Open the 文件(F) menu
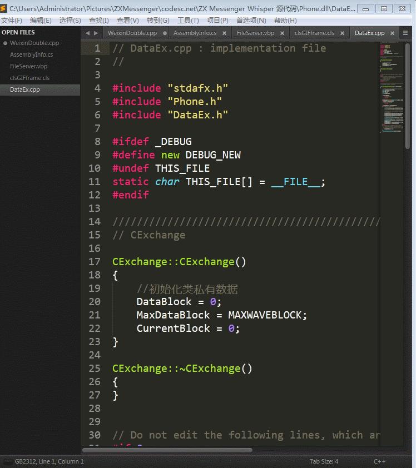 pos(11,21)
